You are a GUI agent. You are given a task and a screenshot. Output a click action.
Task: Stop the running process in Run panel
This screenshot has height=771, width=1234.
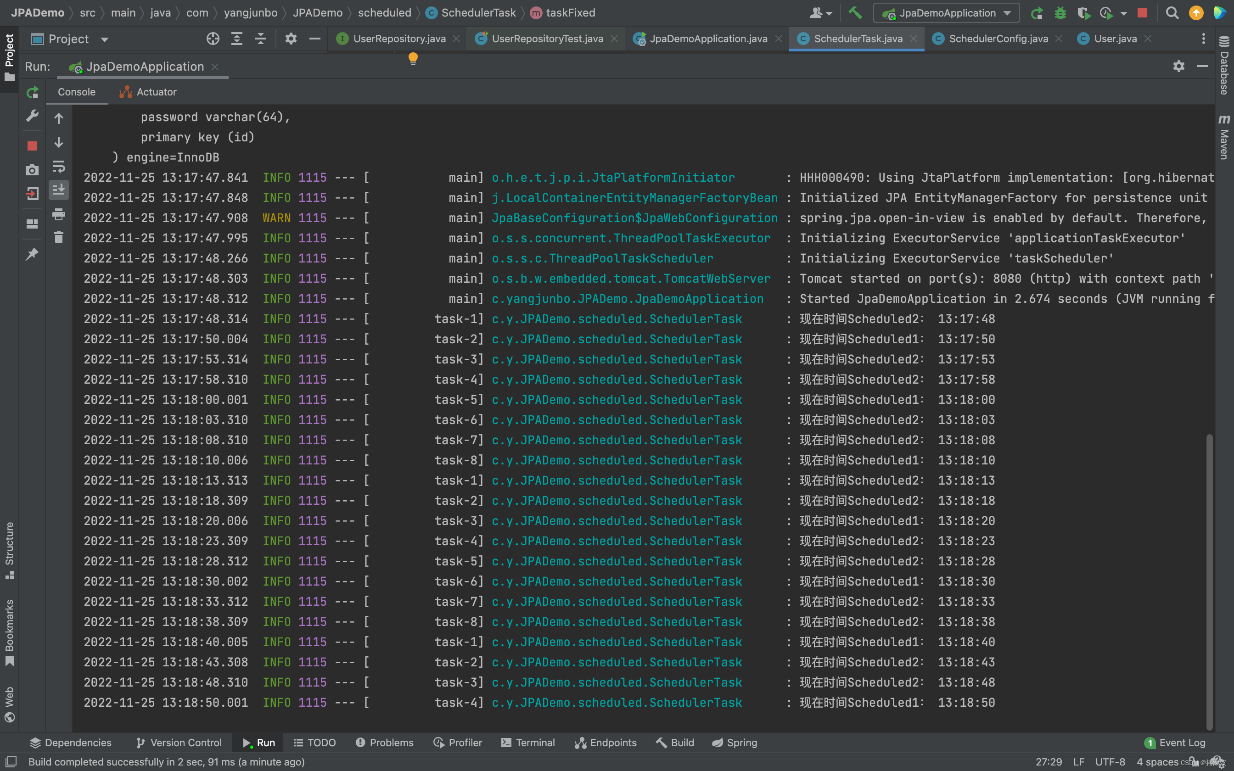pyautogui.click(x=32, y=146)
